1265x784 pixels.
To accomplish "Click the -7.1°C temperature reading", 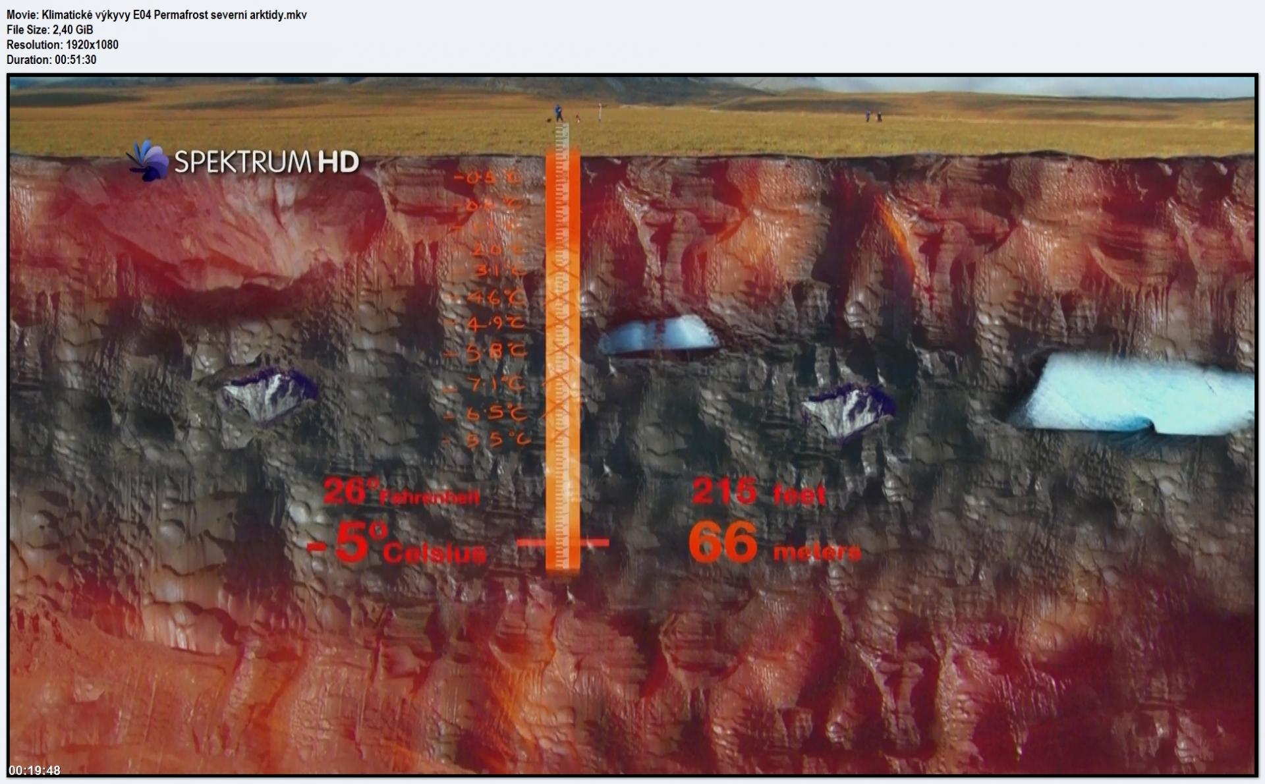I will [x=494, y=384].
